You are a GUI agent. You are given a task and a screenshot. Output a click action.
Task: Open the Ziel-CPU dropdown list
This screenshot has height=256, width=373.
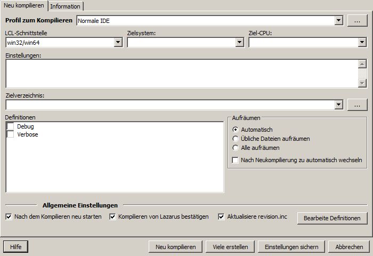click(362, 42)
